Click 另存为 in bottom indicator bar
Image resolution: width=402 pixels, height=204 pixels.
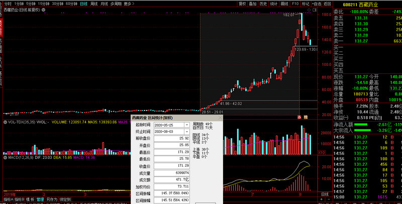(52, 199)
